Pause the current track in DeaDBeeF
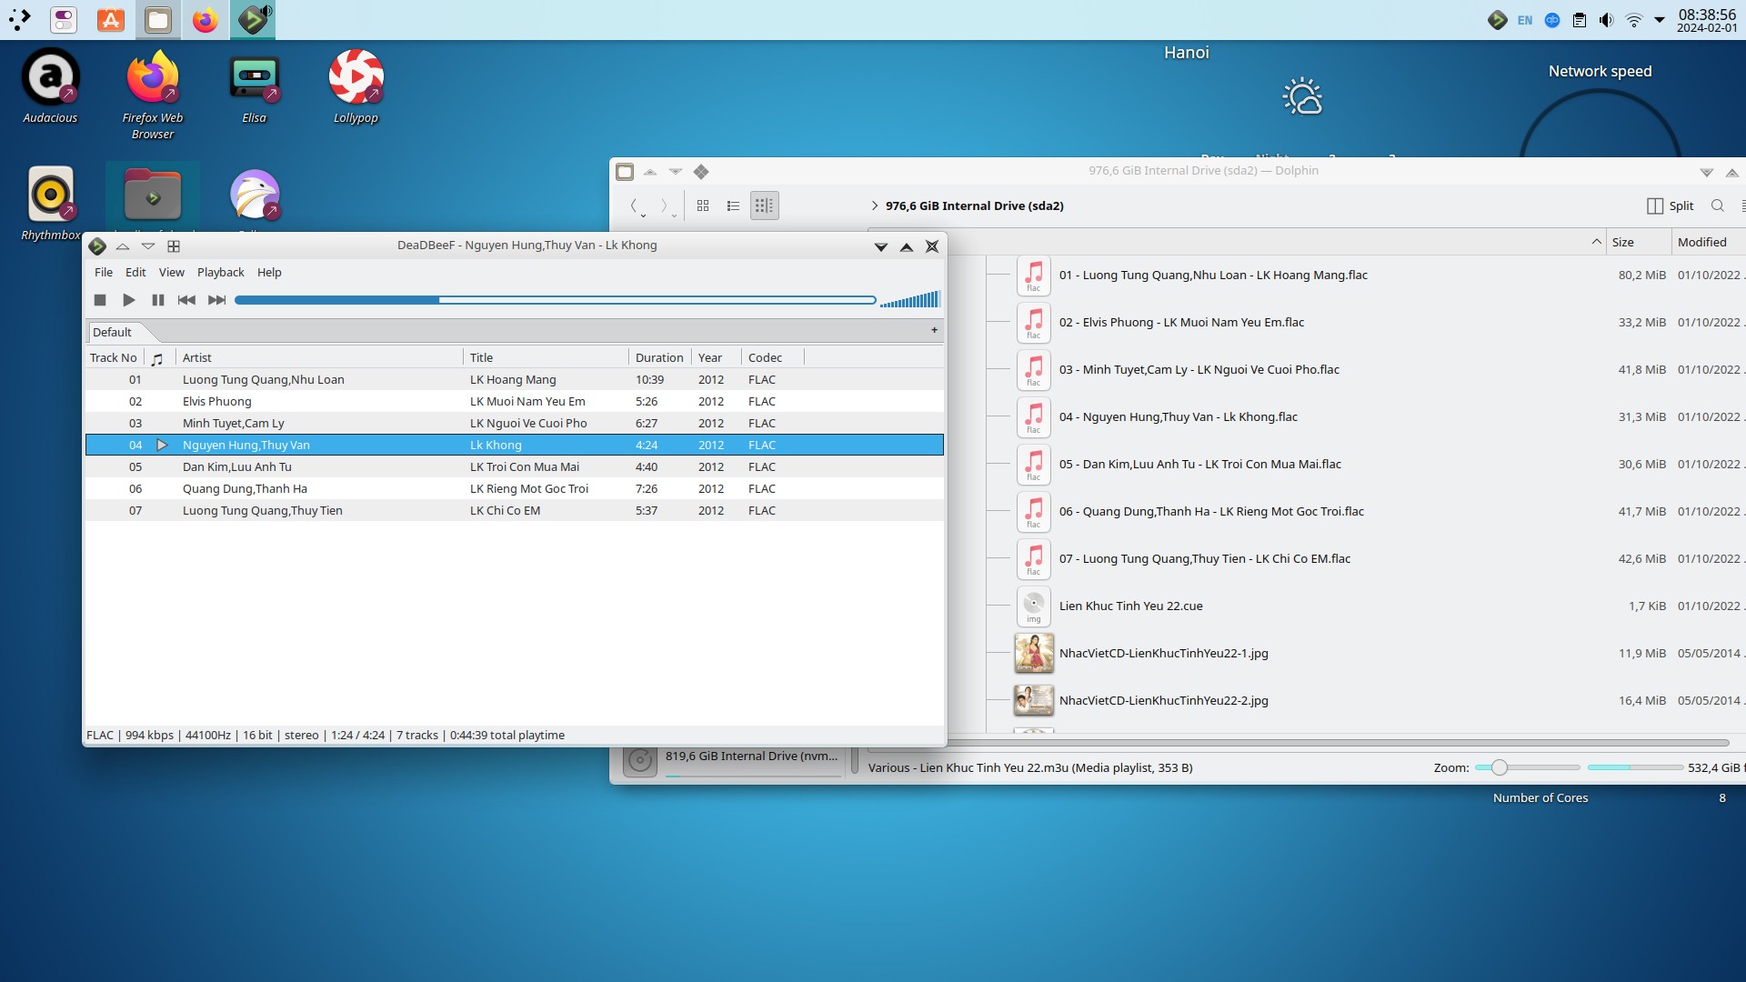Image resolution: width=1746 pixels, height=982 pixels. [x=157, y=300]
